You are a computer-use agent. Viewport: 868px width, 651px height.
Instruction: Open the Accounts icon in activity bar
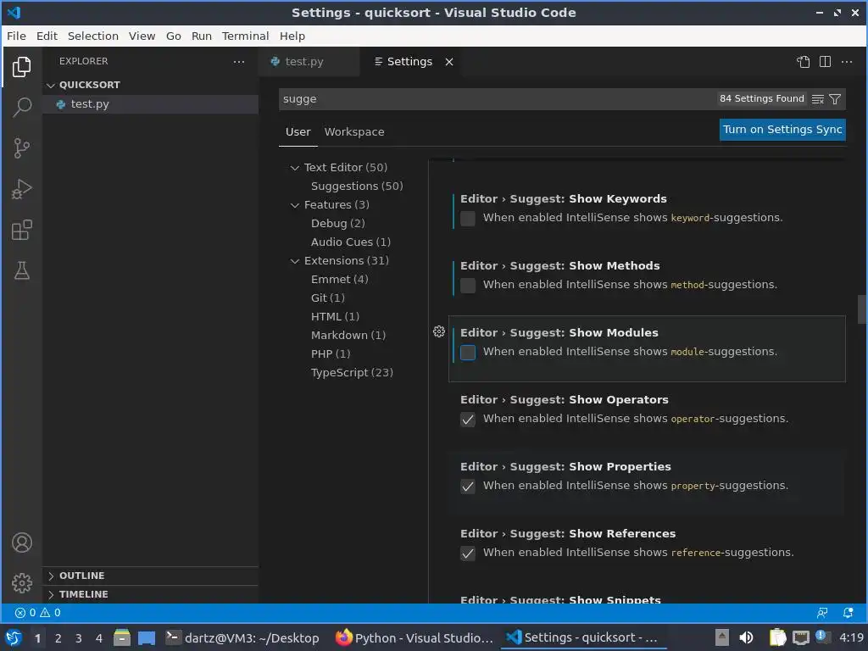[21, 542]
